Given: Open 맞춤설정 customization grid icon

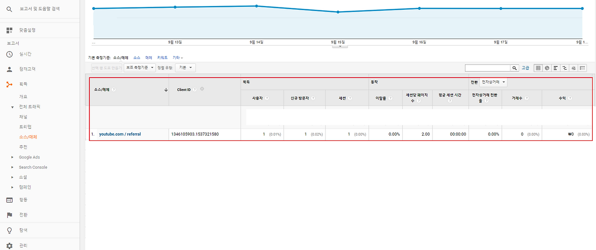Looking at the screenshot, I should click(x=9, y=30).
